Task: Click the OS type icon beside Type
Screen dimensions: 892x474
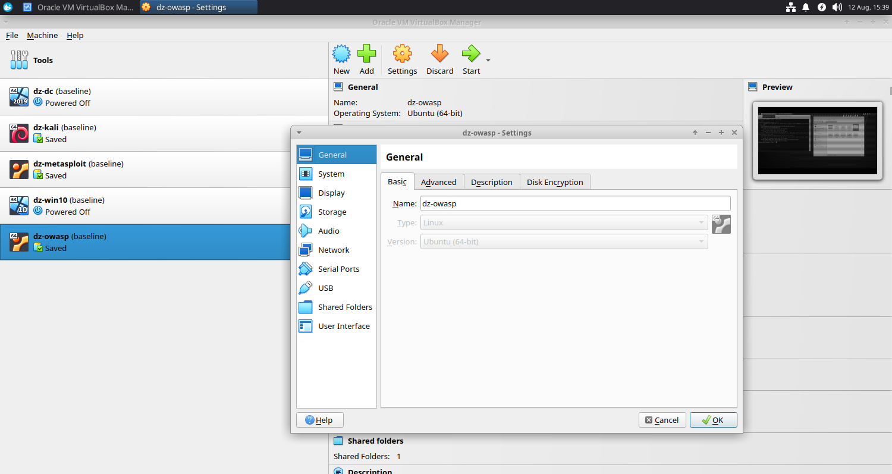Action: click(721, 224)
